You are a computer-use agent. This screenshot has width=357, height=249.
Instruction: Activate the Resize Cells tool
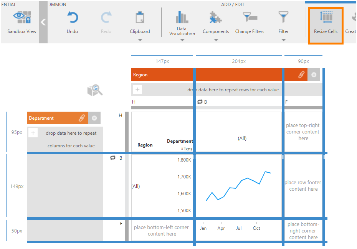[x=325, y=23]
